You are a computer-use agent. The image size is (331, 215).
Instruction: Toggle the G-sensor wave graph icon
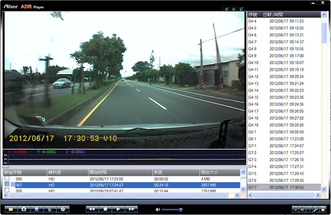pos(309,209)
